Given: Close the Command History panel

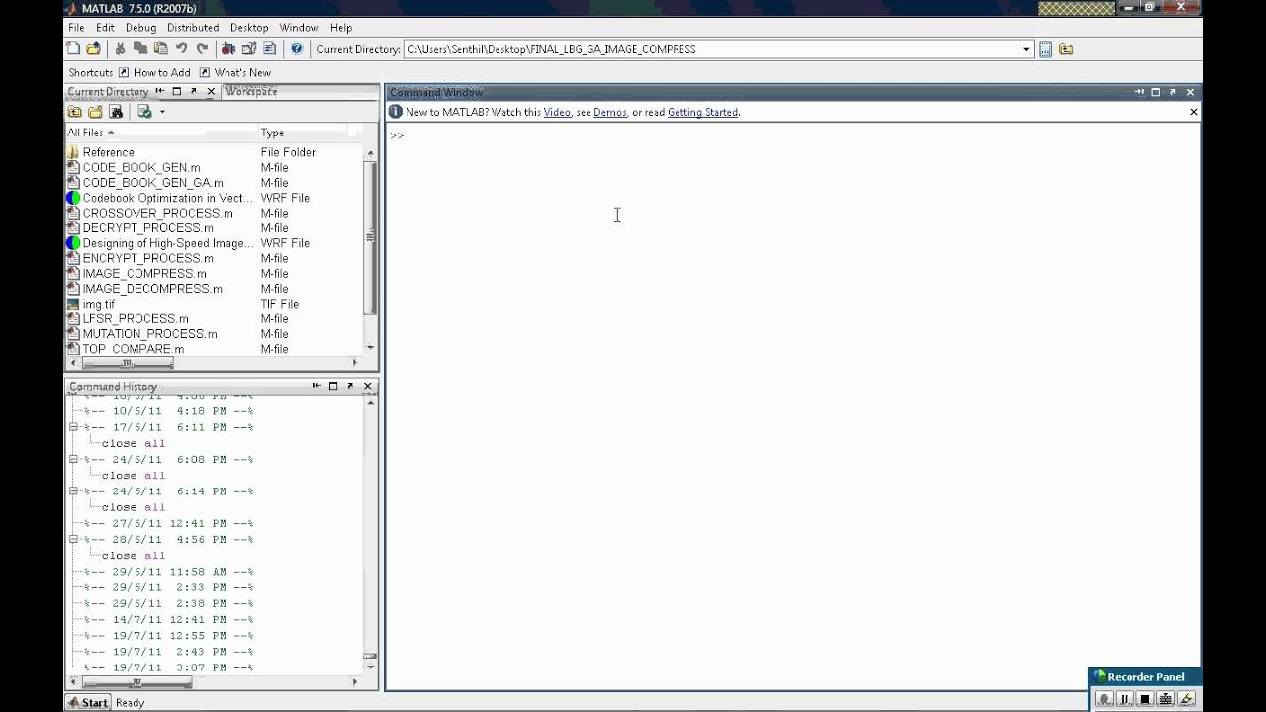Looking at the screenshot, I should point(367,386).
